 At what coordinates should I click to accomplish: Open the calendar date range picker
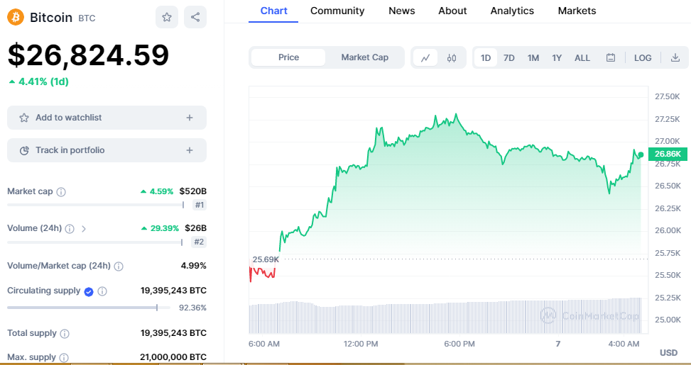pyautogui.click(x=610, y=57)
